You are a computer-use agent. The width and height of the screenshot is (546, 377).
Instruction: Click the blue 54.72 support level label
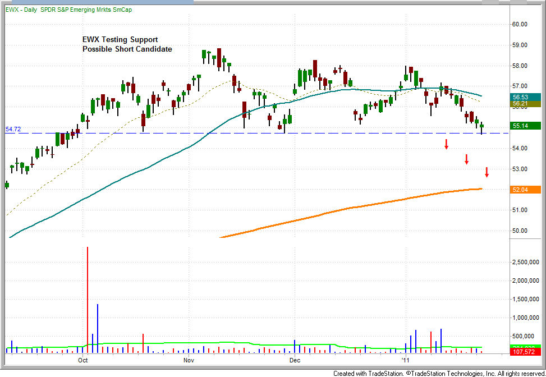(x=13, y=130)
